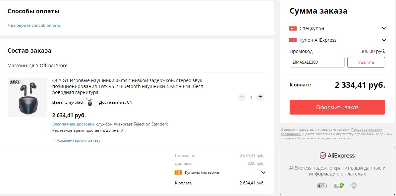396x196 pixels.
Task: Click the round blue certificate badge
Action: 354,186
